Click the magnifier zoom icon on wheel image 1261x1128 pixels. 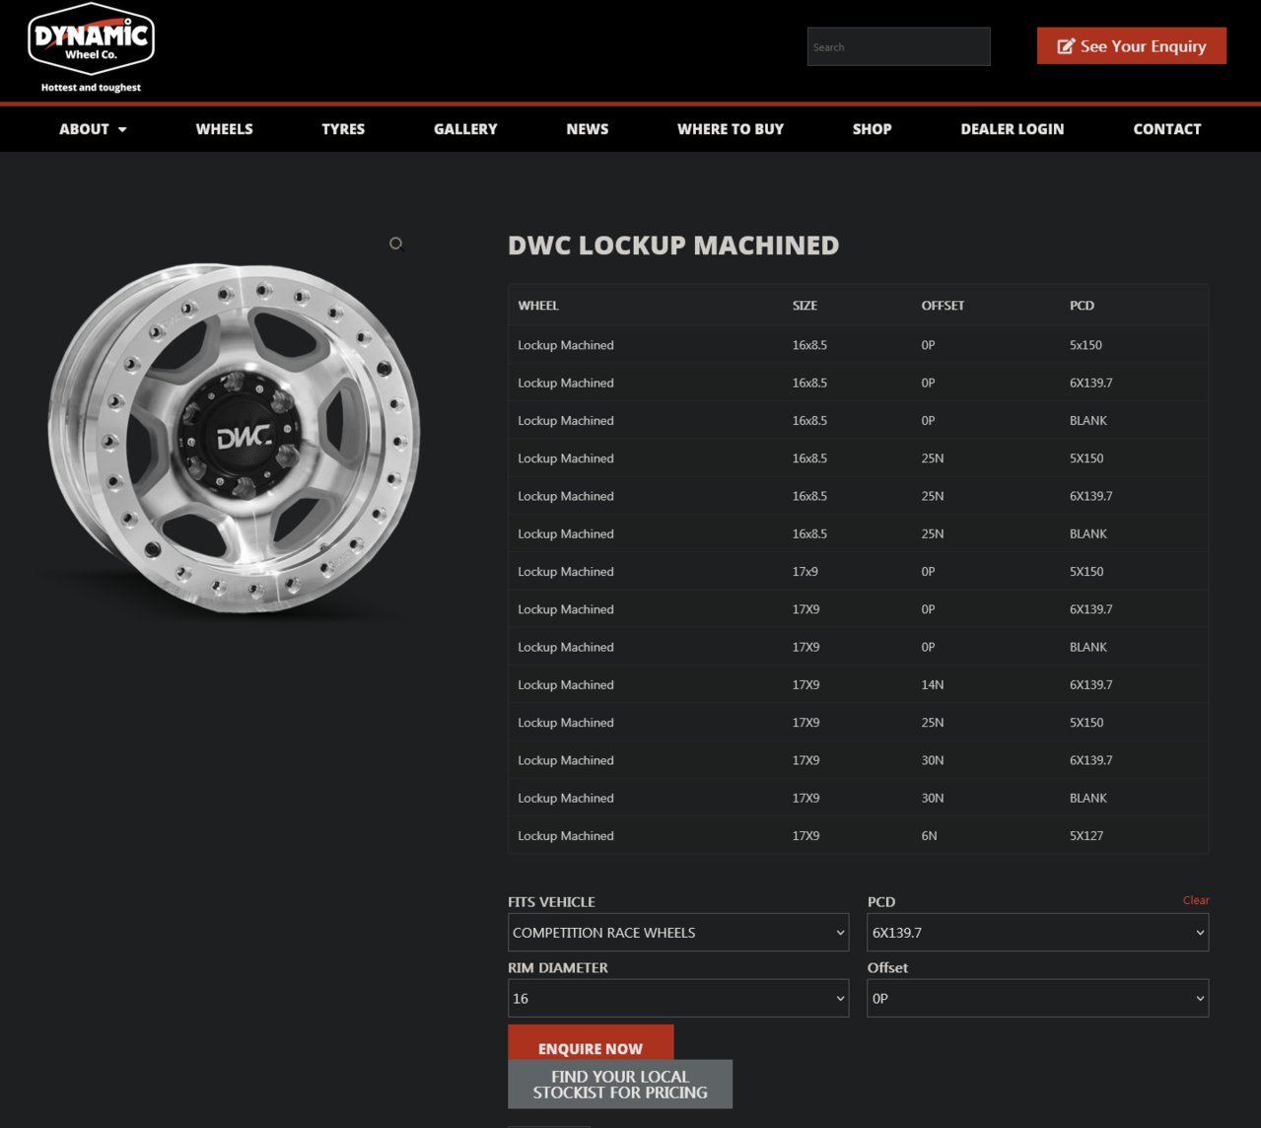(x=396, y=244)
